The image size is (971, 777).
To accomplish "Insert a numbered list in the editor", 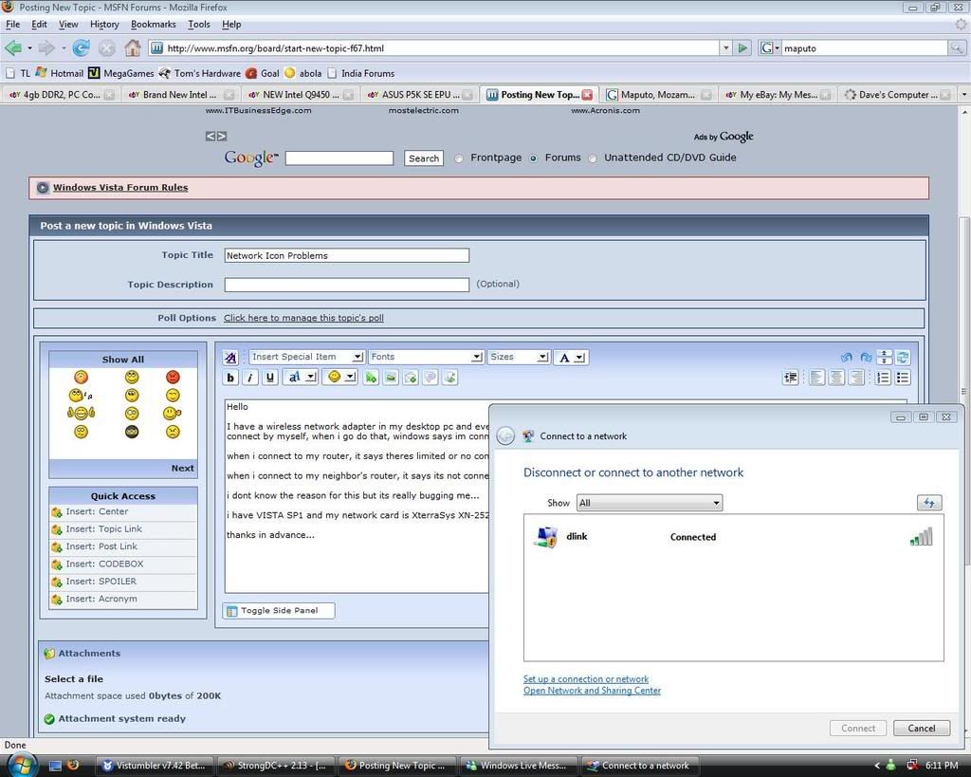I will point(883,378).
